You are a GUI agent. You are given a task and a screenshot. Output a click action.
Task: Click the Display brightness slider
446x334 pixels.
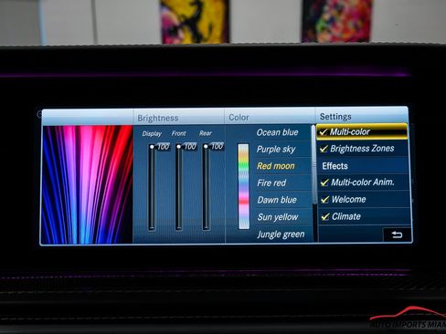point(152,188)
